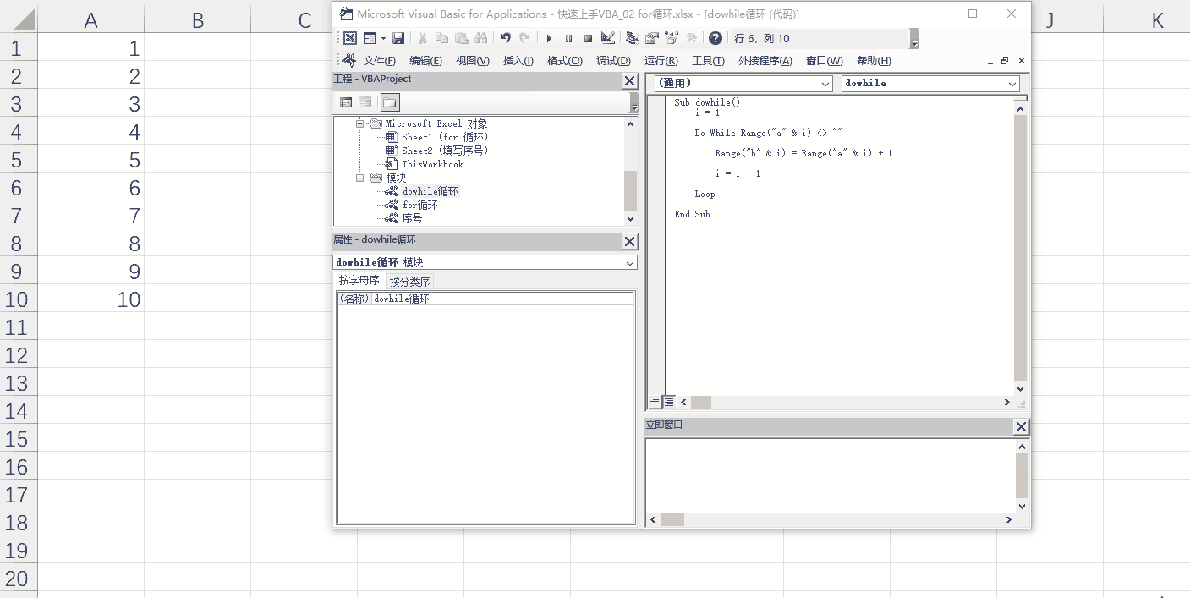Click View Code button in the project pane

[346, 102]
